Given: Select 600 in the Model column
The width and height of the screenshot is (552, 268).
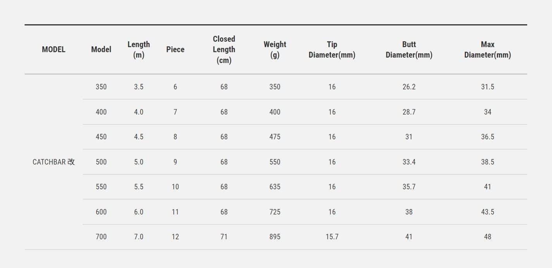Looking at the screenshot, I should pos(101,212).
